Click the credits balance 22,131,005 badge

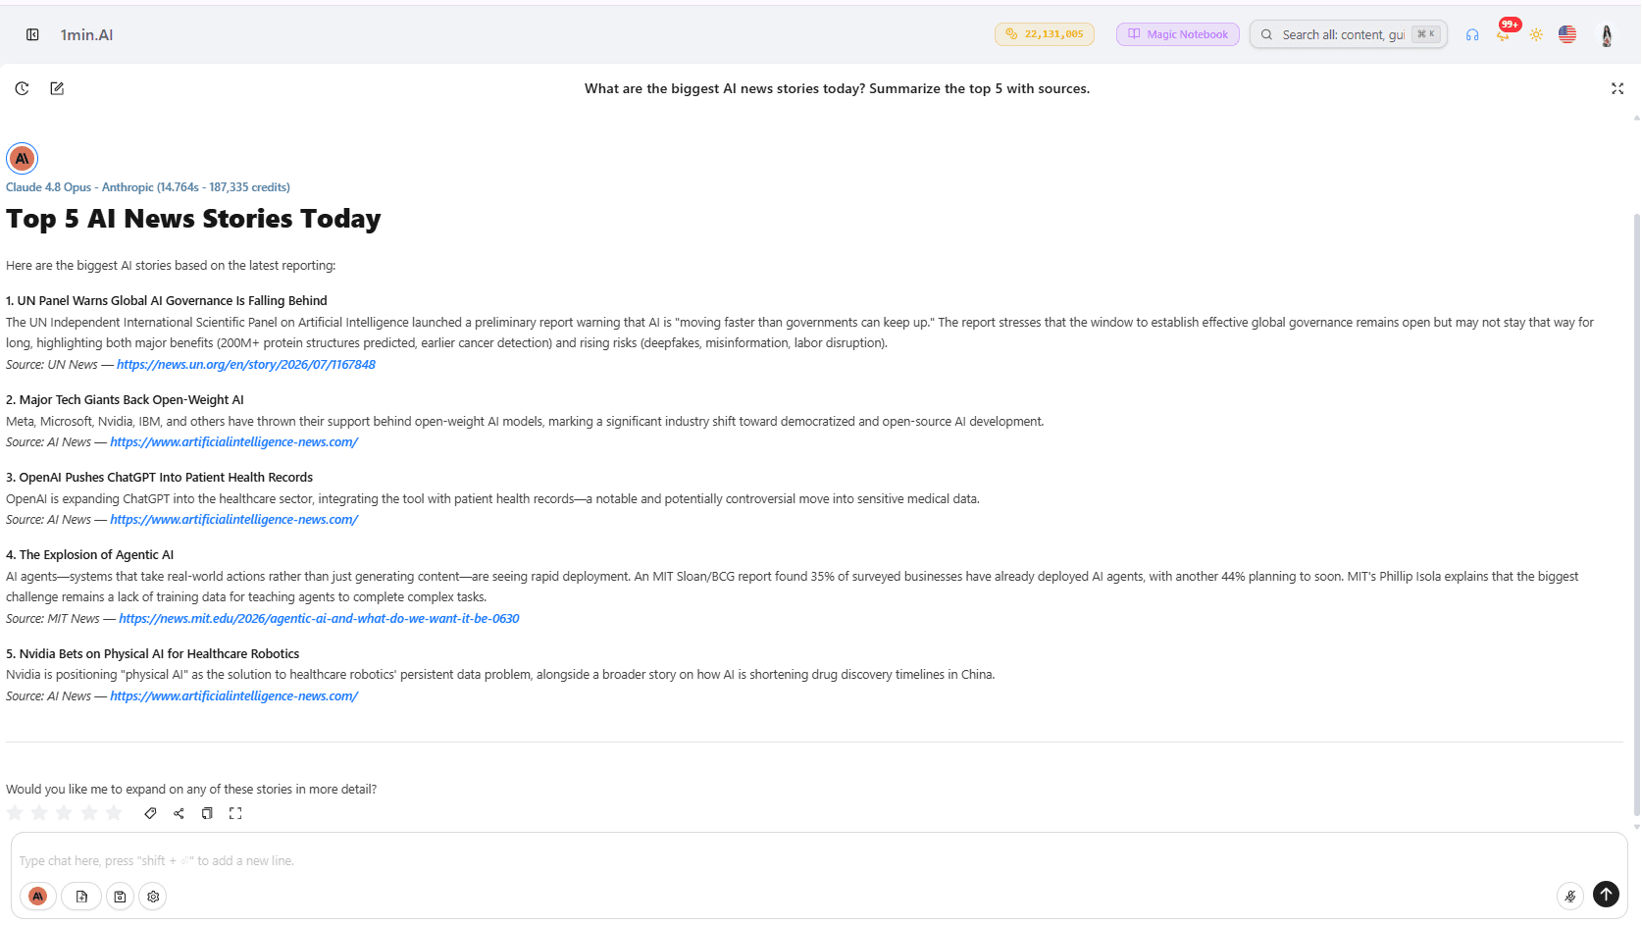pos(1045,34)
